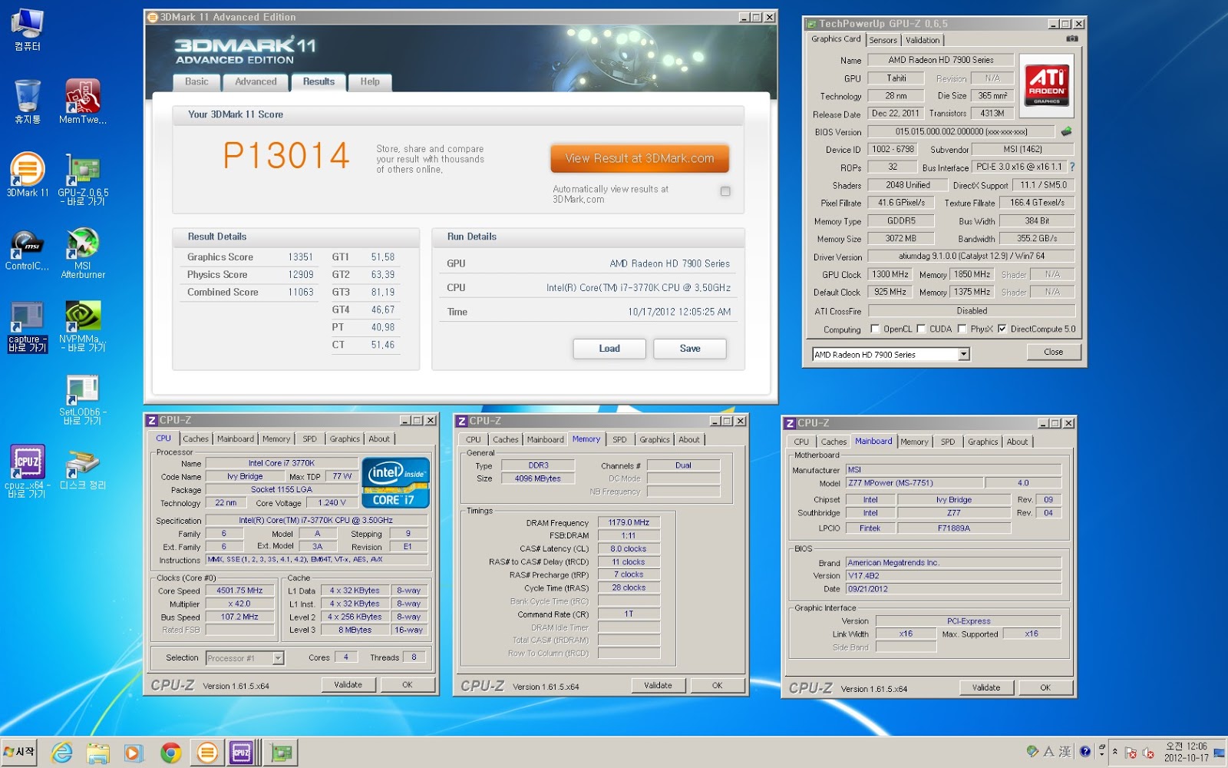The width and height of the screenshot is (1228, 768).
Task: Open the graphics card selector dropdown in GPU-Z
Action: pyautogui.click(x=964, y=354)
